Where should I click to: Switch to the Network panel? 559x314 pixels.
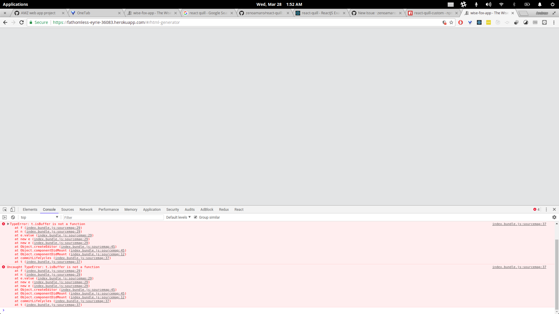click(x=86, y=209)
